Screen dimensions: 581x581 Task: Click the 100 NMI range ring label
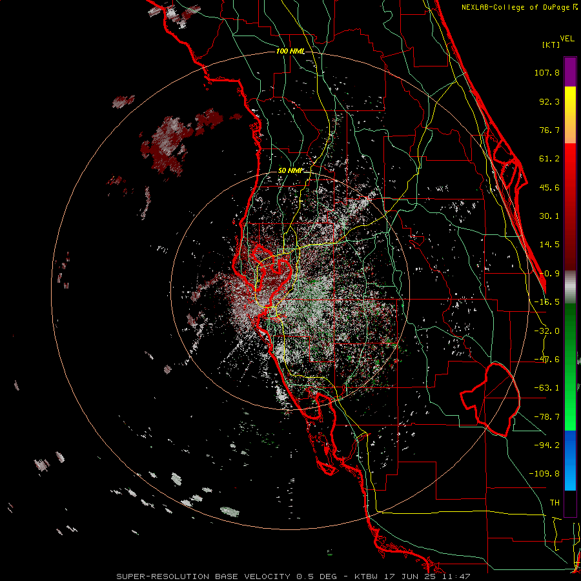pos(290,51)
